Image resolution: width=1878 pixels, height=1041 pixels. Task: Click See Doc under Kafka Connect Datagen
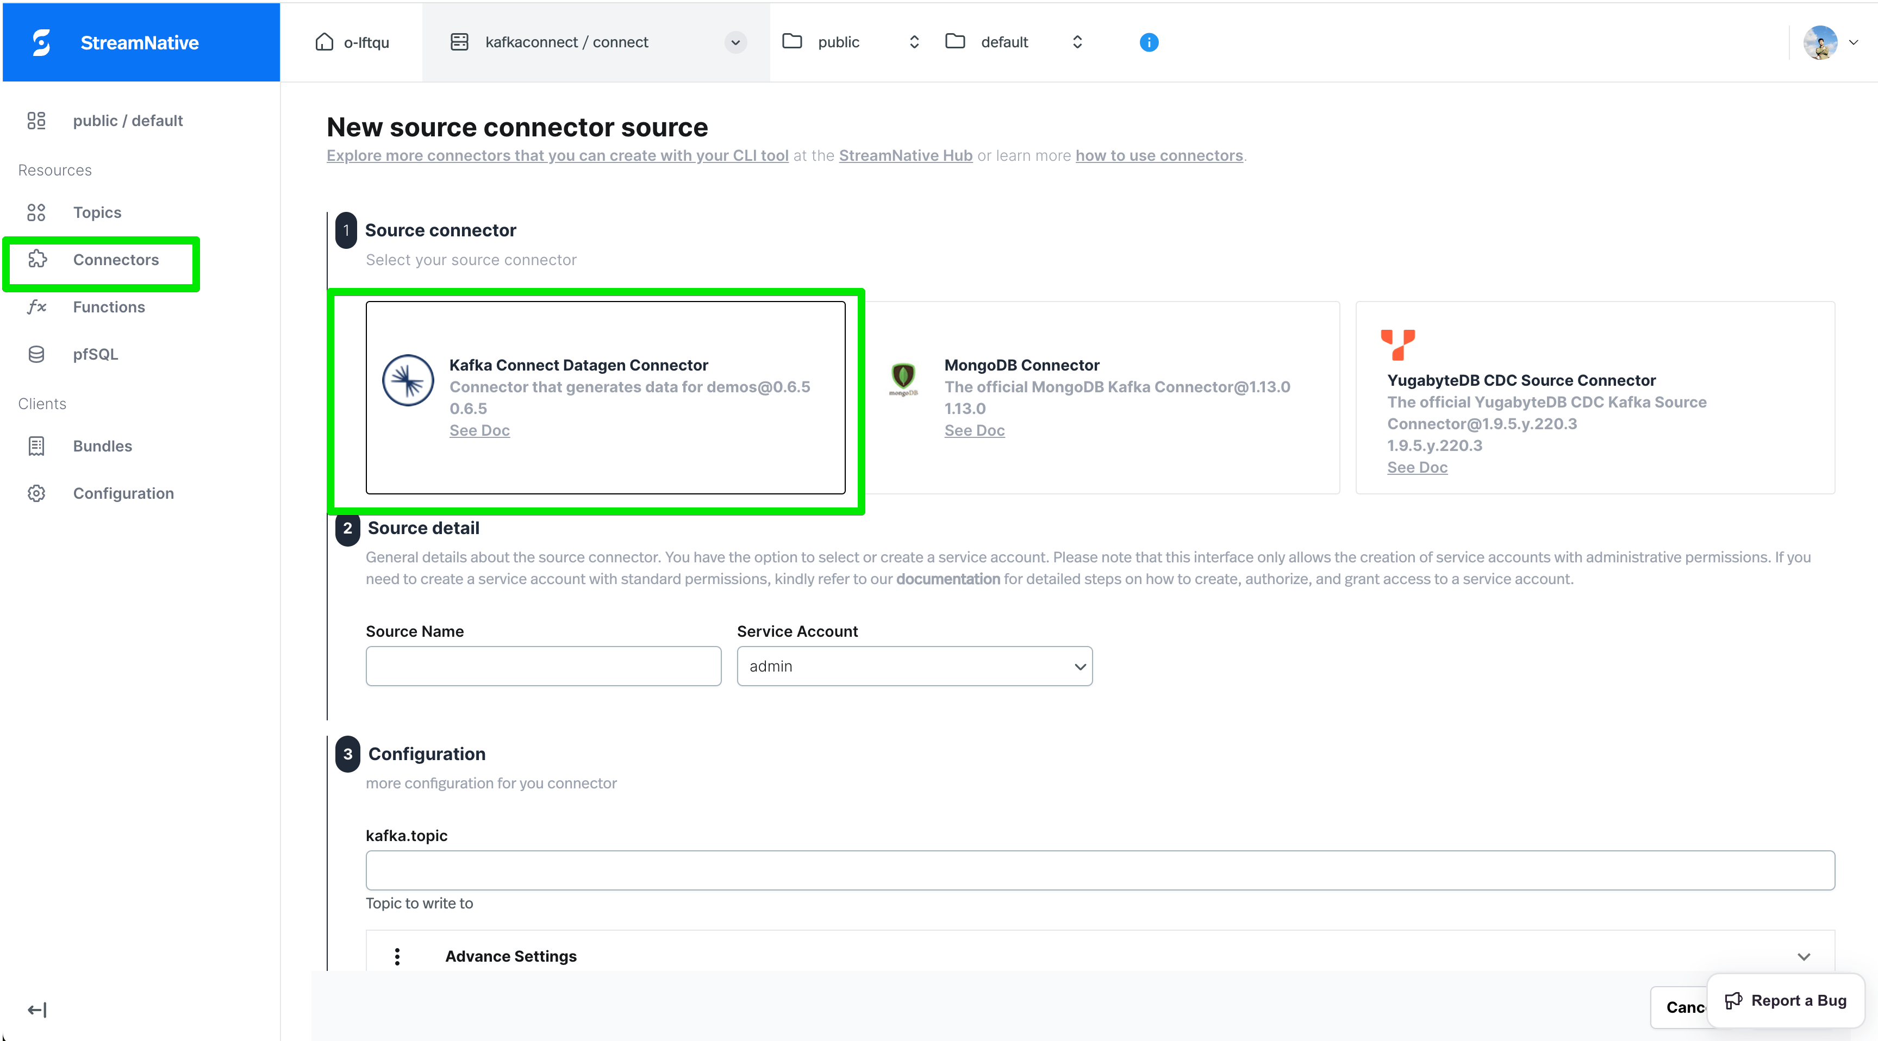point(479,430)
